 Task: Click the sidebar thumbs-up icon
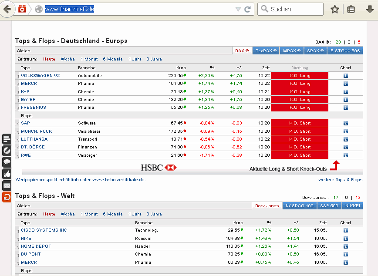tap(7, 174)
